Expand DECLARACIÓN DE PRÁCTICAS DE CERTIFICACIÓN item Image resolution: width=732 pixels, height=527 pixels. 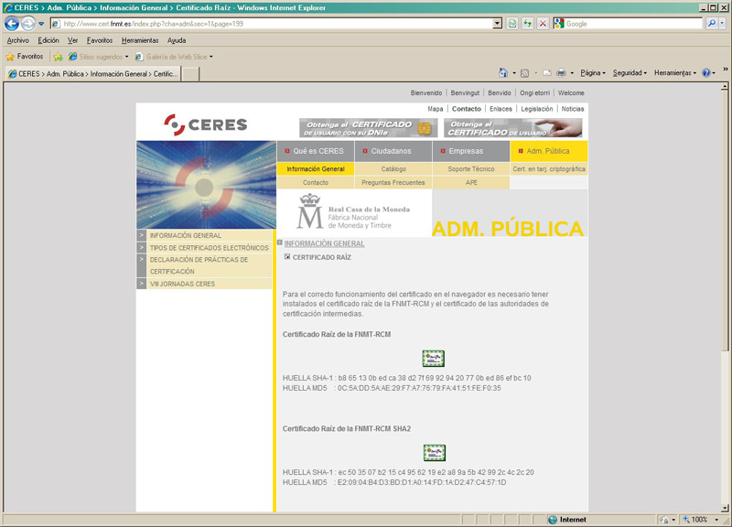[x=204, y=265]
